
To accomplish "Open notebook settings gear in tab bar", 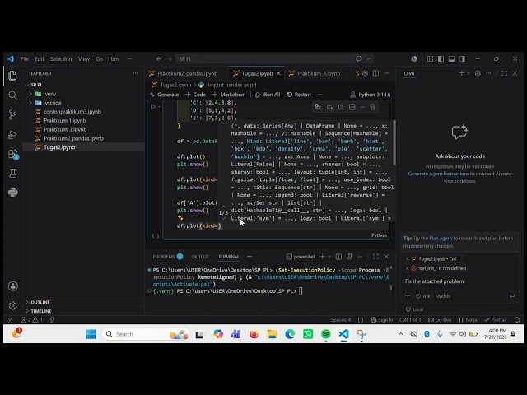I will pyautogui.click(x=365, y=73).
